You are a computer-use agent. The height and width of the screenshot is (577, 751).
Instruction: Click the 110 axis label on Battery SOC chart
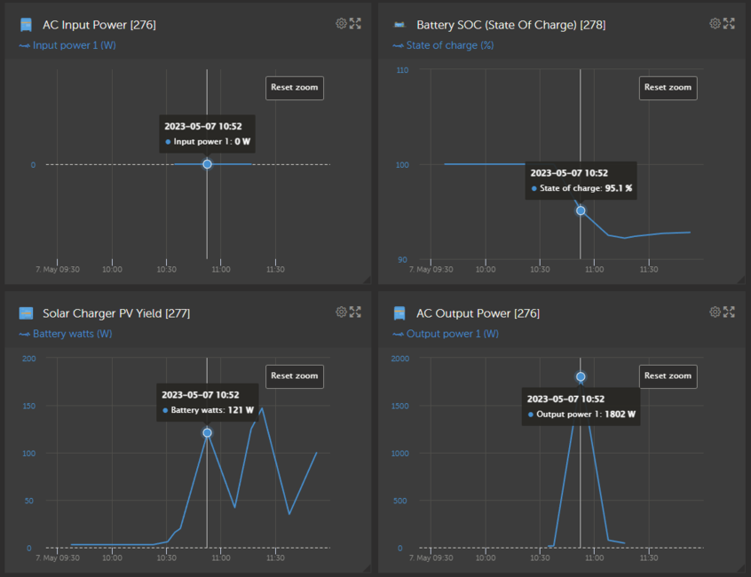tap(402, 70)
